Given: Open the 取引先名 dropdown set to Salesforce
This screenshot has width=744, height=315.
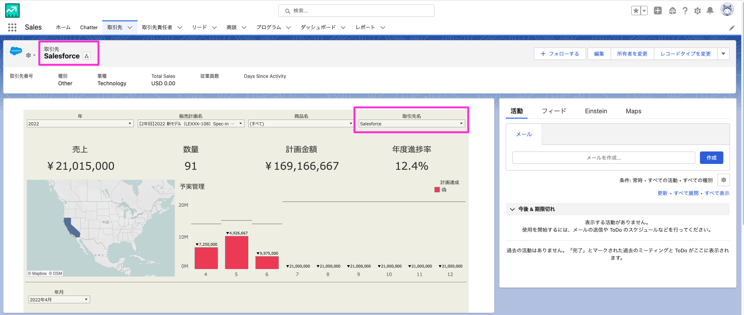Looking at the screenshot, I should [x=411, y=124].
